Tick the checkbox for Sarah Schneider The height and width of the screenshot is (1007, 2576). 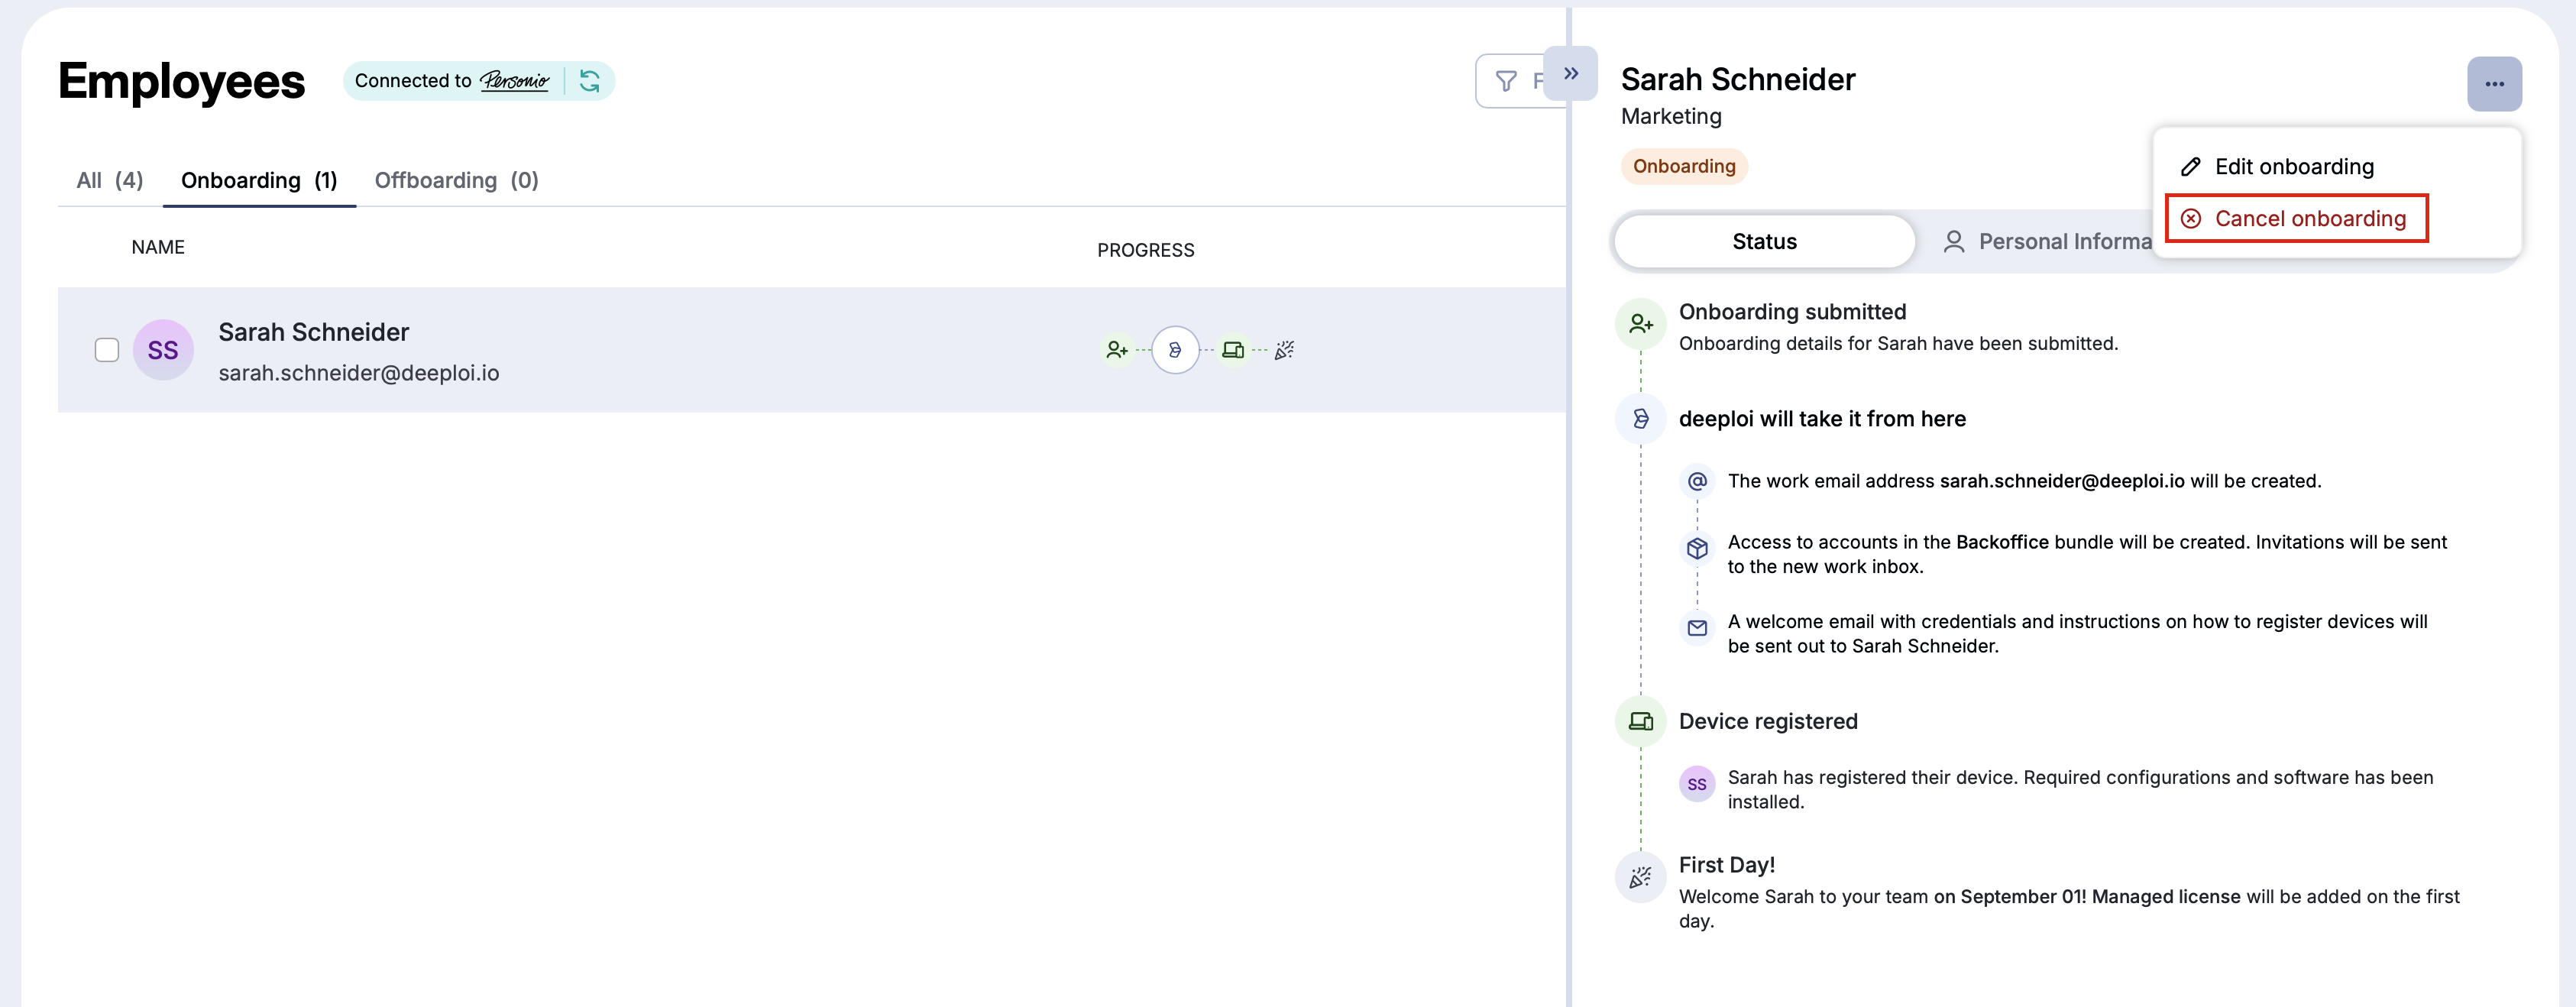[107, 350]
